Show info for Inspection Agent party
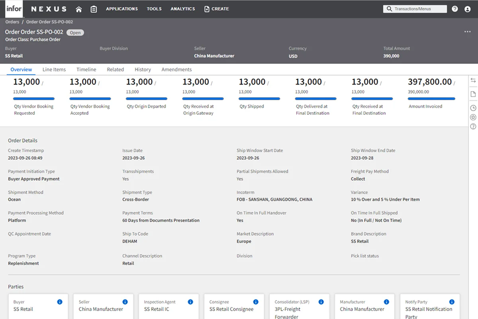Screen dimensions: 478x319 click(x=190, y=302)
